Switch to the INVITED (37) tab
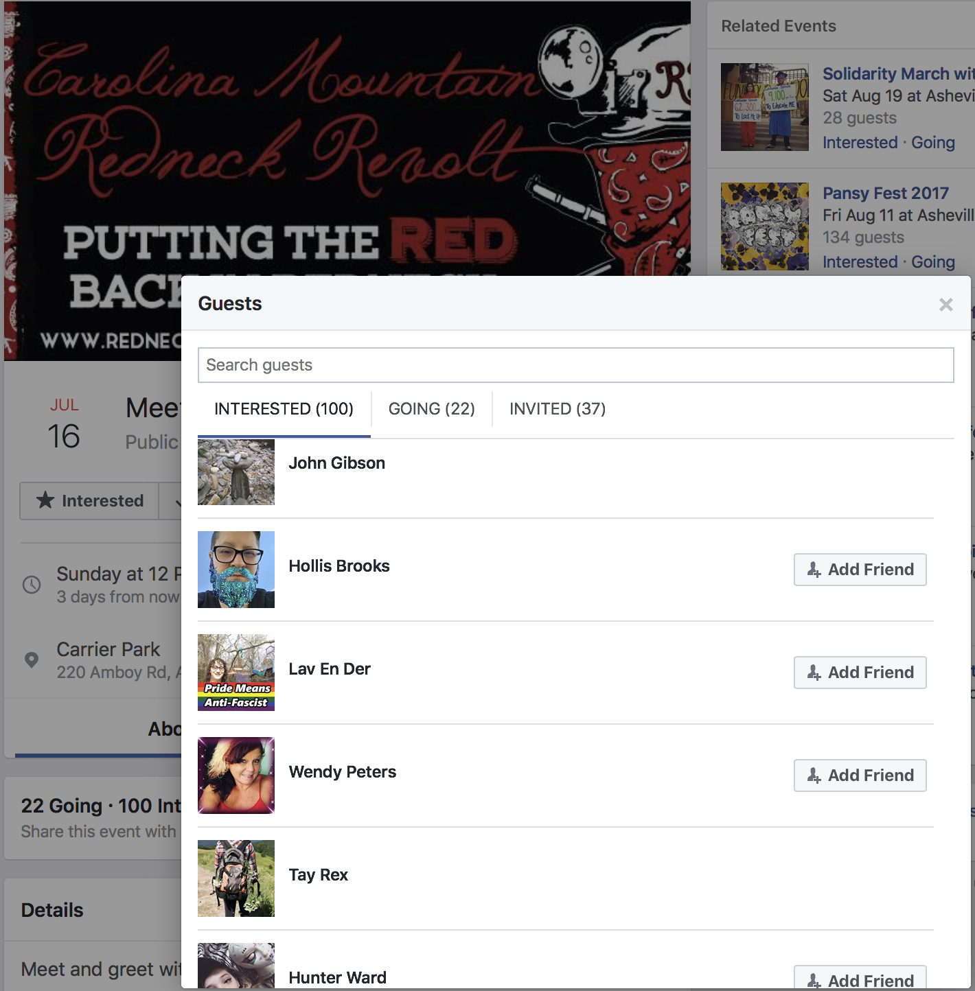This screenshot has height=991, width=975. (x=558, y=409)
